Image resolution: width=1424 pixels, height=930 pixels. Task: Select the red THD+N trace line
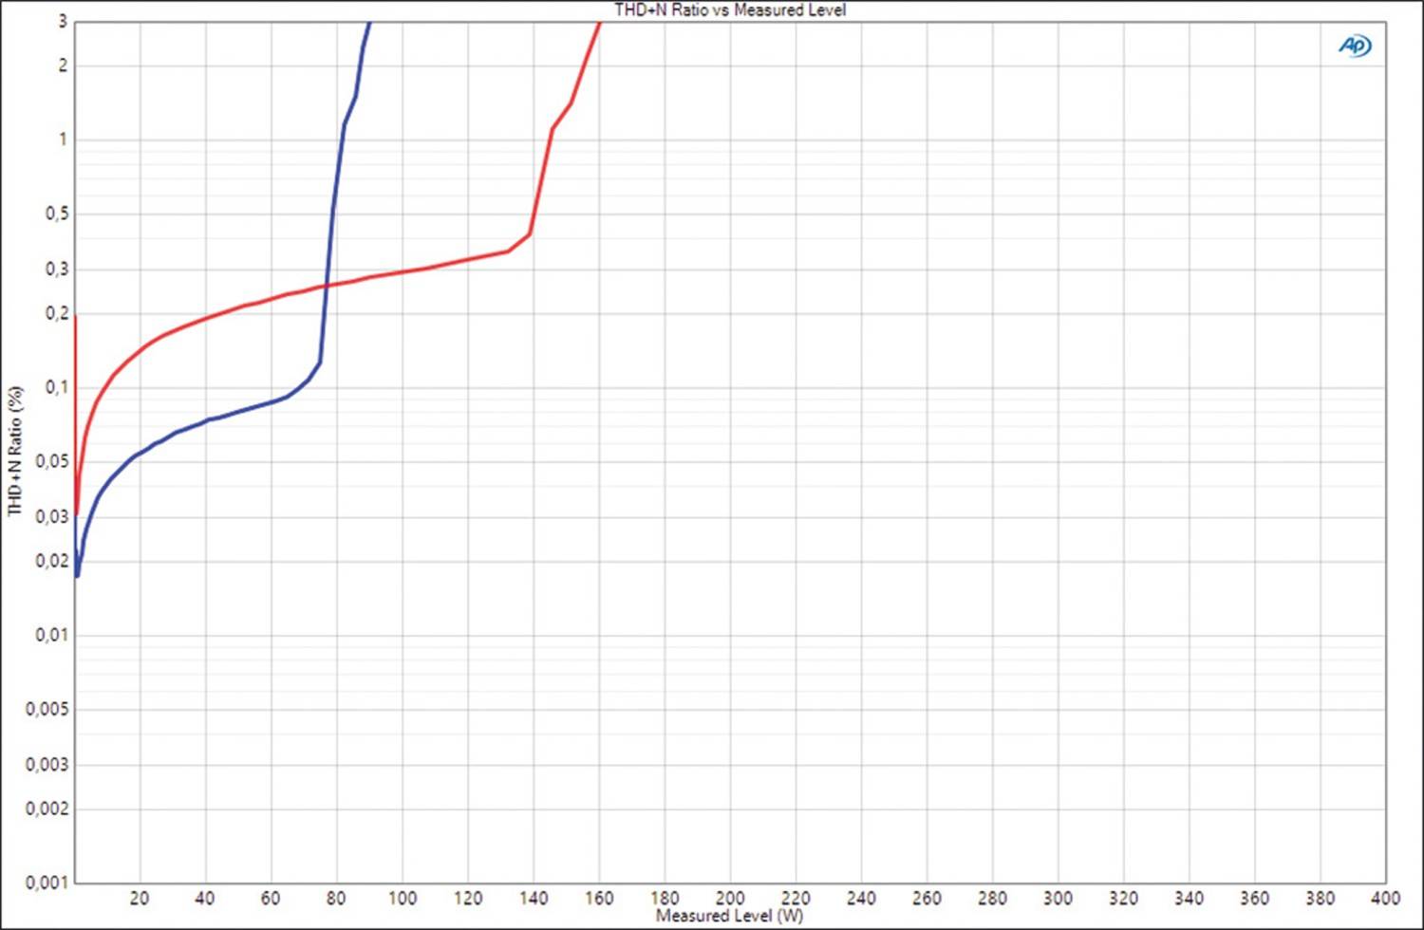click(x=427, y=270)
